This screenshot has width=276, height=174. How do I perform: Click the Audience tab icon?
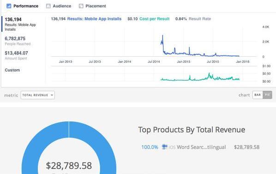[x=48, y=6]
